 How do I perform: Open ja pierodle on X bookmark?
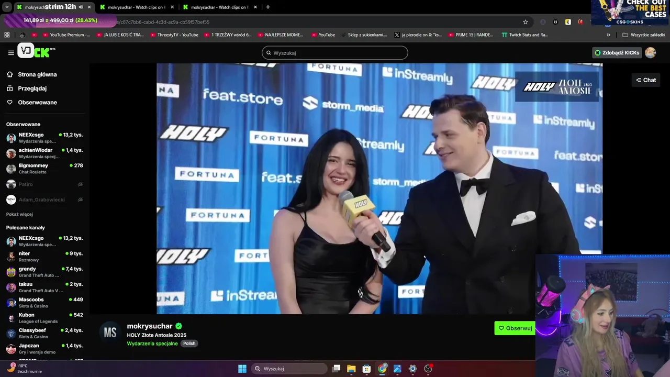(418, 35)
